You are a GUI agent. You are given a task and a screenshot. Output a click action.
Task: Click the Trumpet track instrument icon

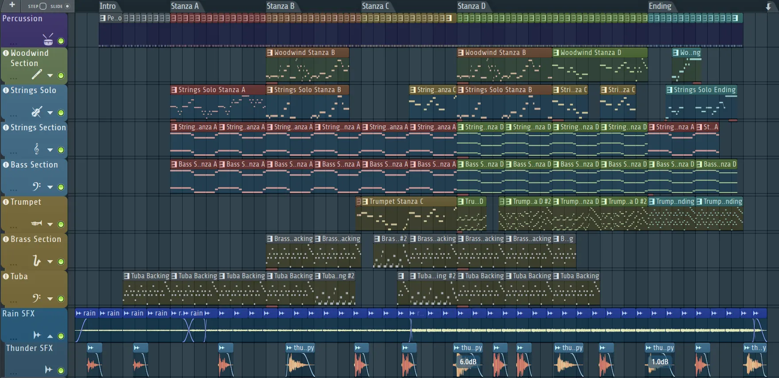coord(37,223)
